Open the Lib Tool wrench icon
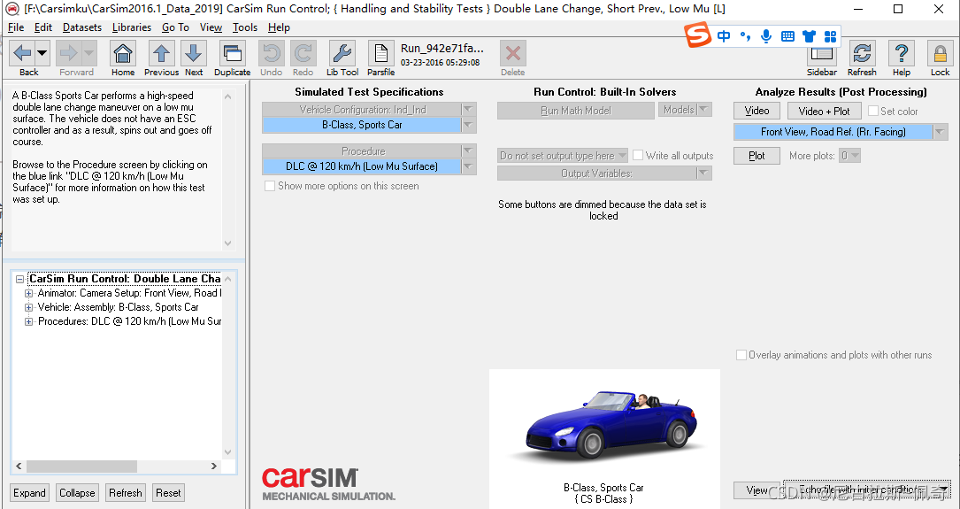The image size is (960, 509). (x=342, y=53)
